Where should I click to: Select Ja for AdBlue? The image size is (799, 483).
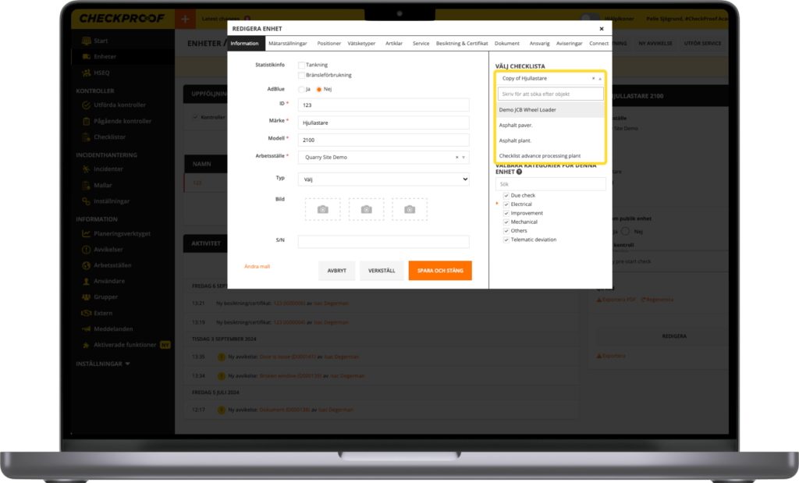click(301, 90)
